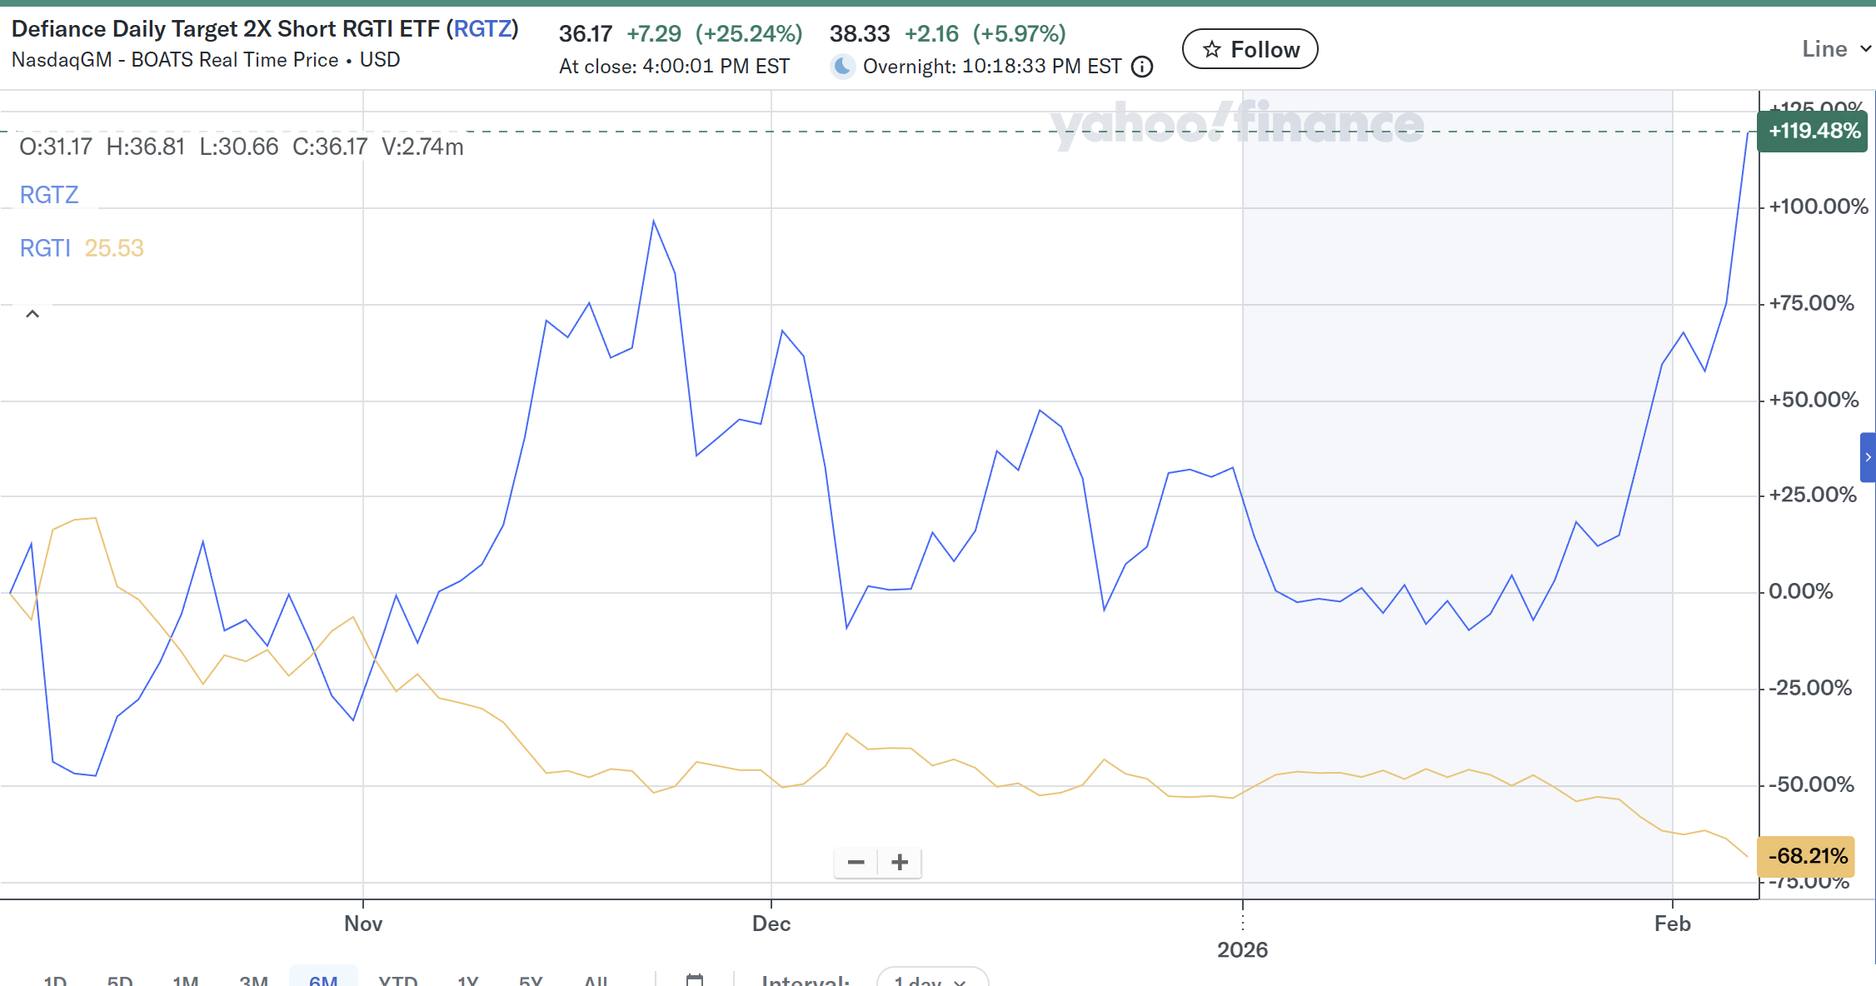Collapse the chart legend with caret

(32, 314)
